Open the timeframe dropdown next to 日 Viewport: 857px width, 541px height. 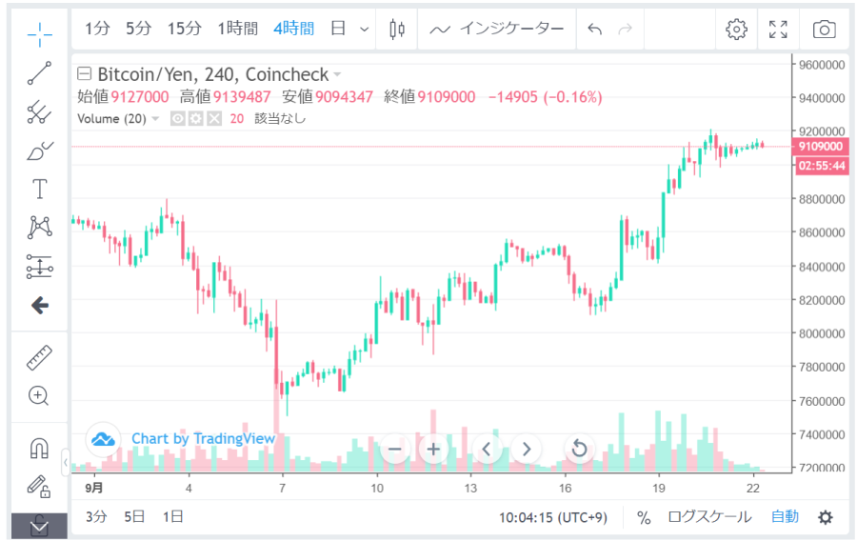[x=364, y=30]
